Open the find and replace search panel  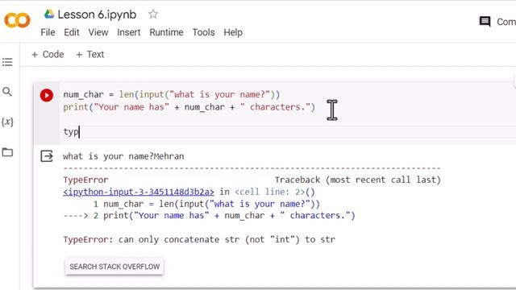[x=7, y=92]
